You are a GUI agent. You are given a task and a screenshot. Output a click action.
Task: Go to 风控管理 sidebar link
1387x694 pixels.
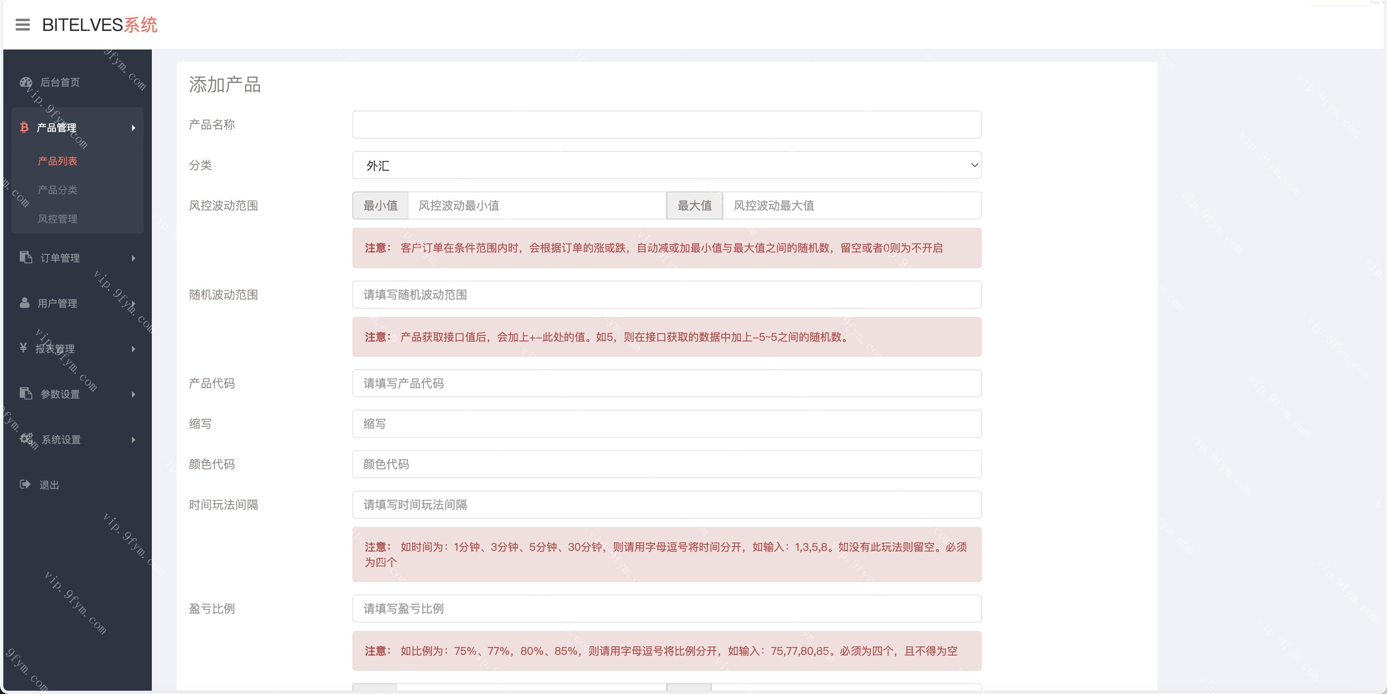[58, 219]
